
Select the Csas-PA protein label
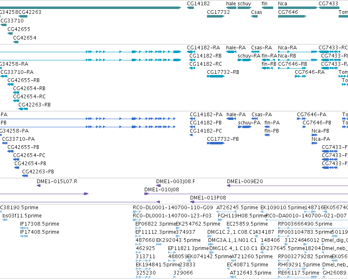click(x=262, y=115)
